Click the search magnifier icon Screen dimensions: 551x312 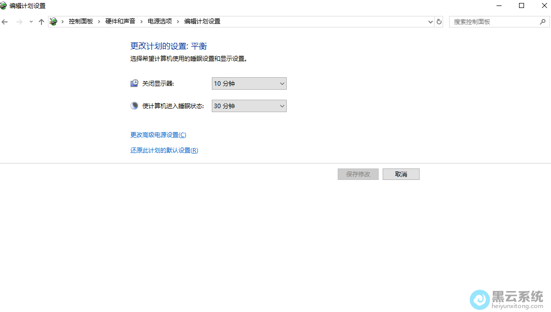pos(544,21)
